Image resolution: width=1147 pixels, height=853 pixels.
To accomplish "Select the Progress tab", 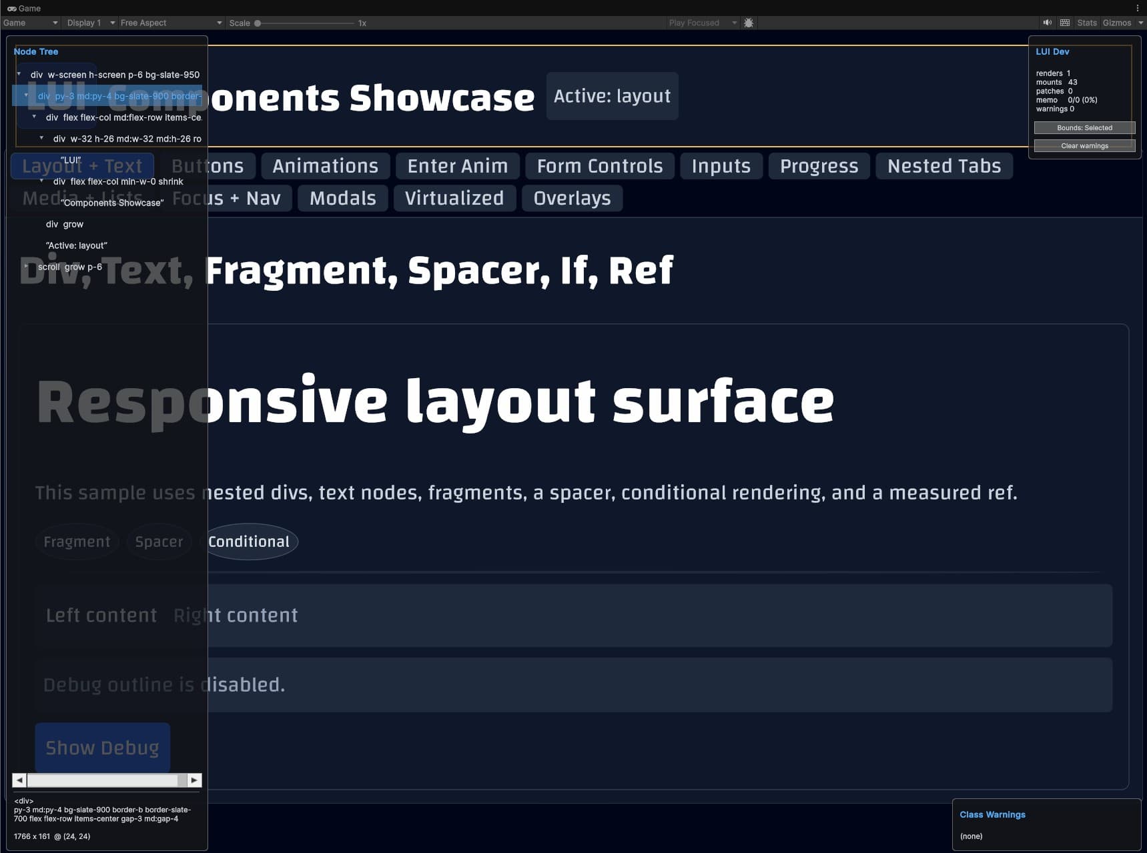I will 819,165.
